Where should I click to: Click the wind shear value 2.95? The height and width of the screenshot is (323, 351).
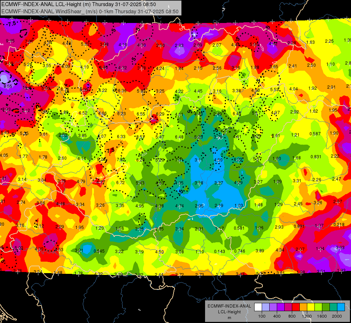[x=199, y=206]
